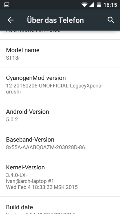Tap the ivan@arch-laptop kernel line
The width and height of the screenshot is (120, 214).
coord(30,181)
